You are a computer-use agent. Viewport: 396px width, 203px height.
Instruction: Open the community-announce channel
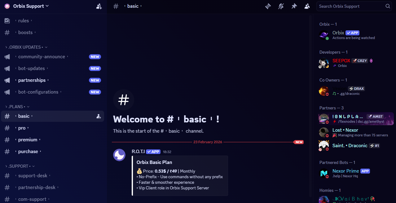(52, 57)
